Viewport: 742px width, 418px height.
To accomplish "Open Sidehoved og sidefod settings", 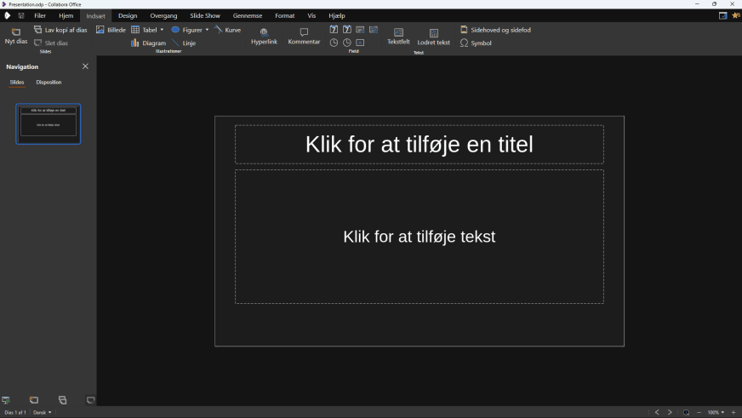I will pos(495,30).
